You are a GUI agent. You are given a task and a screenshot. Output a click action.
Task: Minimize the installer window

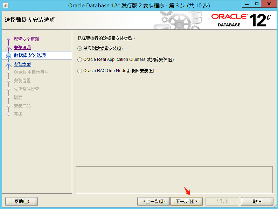[x=247, y=4]
